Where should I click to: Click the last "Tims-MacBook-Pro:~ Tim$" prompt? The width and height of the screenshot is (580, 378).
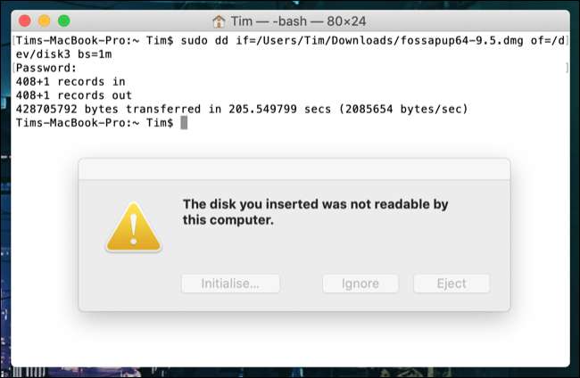coord(94,122)
